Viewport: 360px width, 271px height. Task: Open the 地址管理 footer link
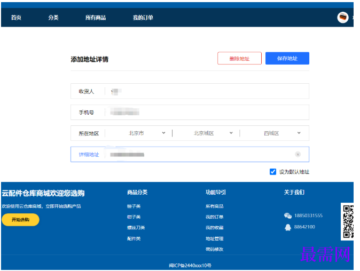(214, 238)
